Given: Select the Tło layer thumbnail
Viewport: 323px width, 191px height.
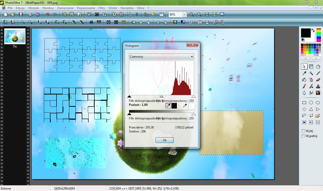Looking at the screenshot, I should pos(15,36).
